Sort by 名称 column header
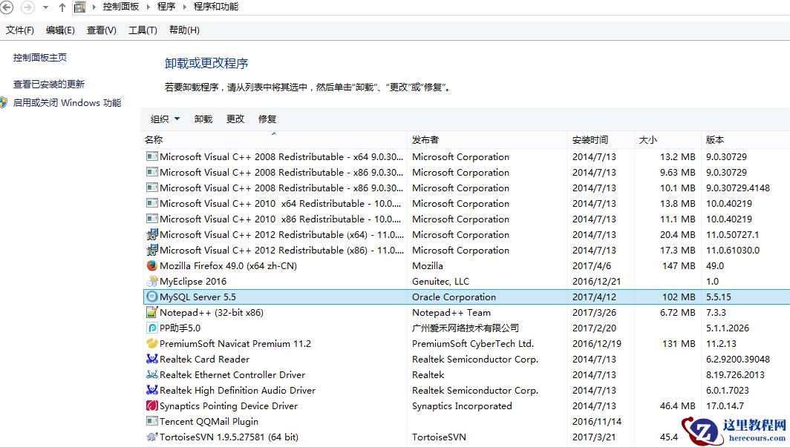 (x=274, y=140)
